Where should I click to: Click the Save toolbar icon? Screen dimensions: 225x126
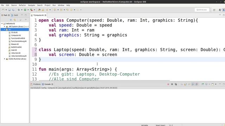(x=9, y=10)
